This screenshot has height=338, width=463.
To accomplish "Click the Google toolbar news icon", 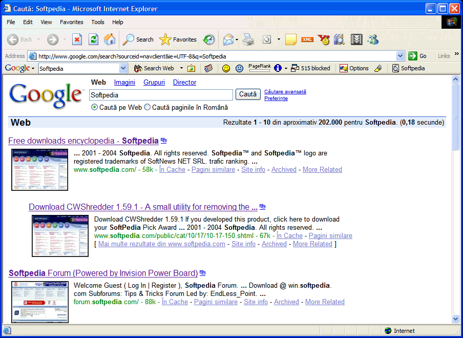I will pos(208,68).
